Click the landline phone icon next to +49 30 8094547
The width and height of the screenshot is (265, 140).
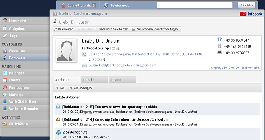point(220,40)
